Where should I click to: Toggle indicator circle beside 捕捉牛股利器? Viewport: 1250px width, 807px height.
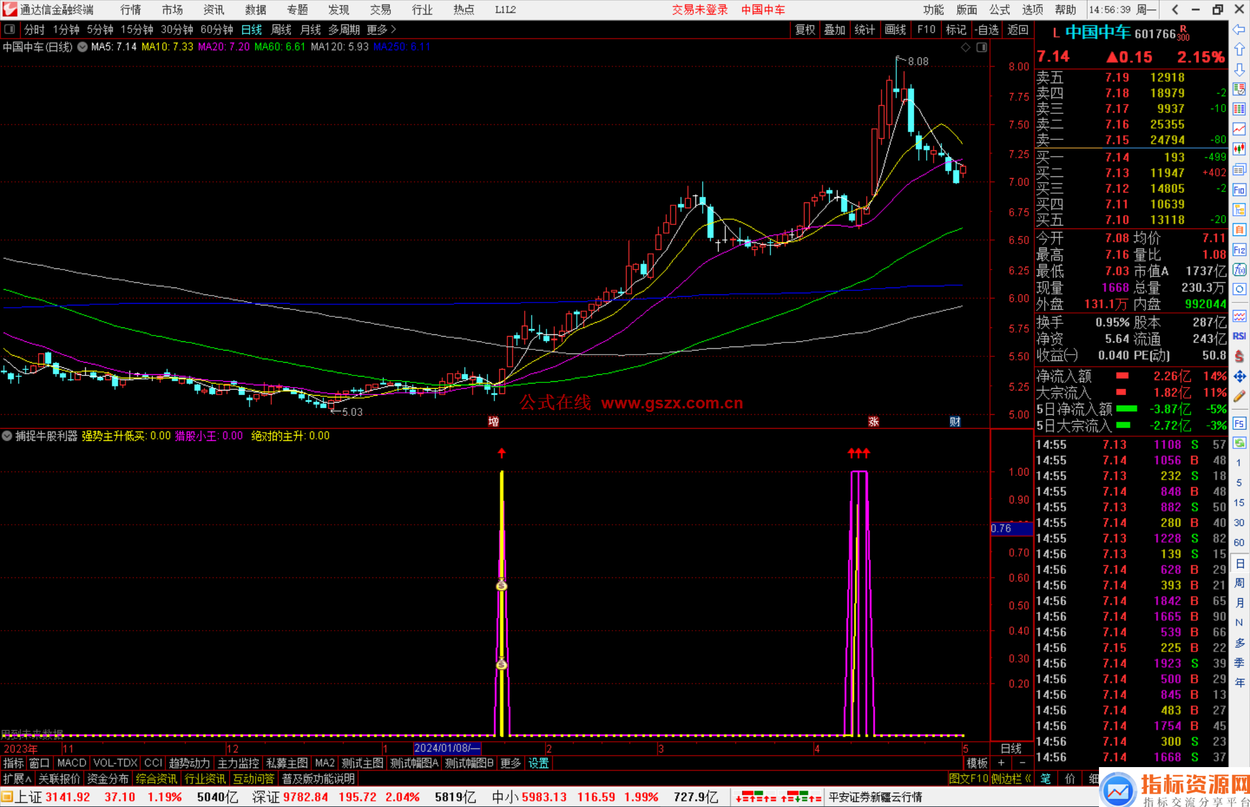[8, 436]
